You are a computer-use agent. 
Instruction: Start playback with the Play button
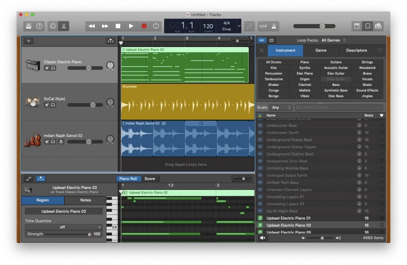point(131,26)
